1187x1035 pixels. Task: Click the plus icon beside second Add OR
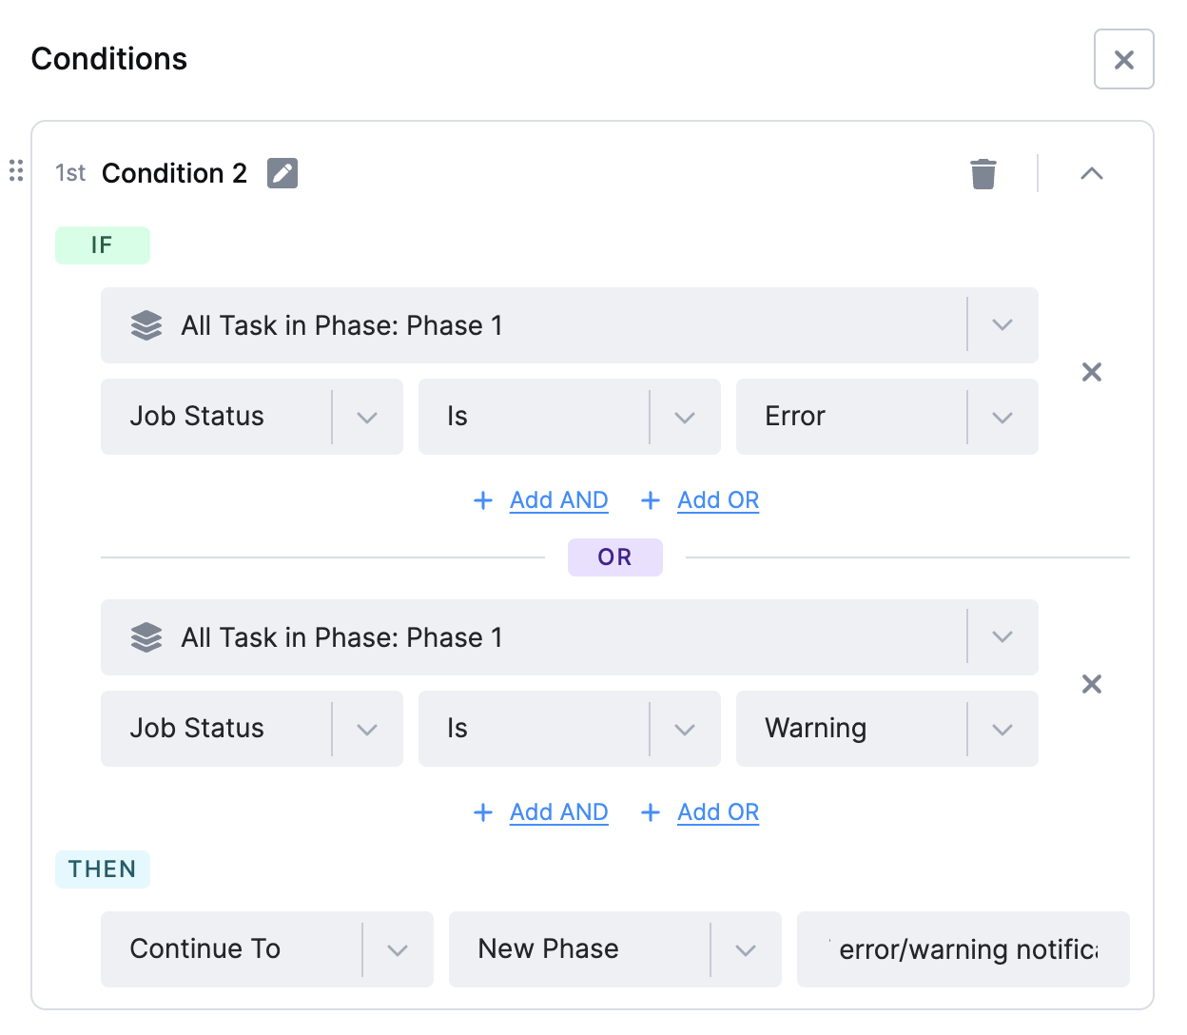(x=651, y=812)
